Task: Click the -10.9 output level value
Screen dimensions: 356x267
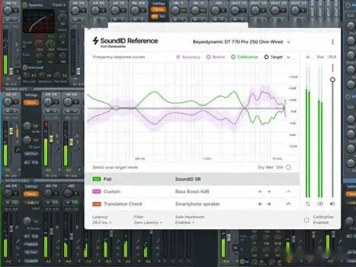Action: [331, 57]
